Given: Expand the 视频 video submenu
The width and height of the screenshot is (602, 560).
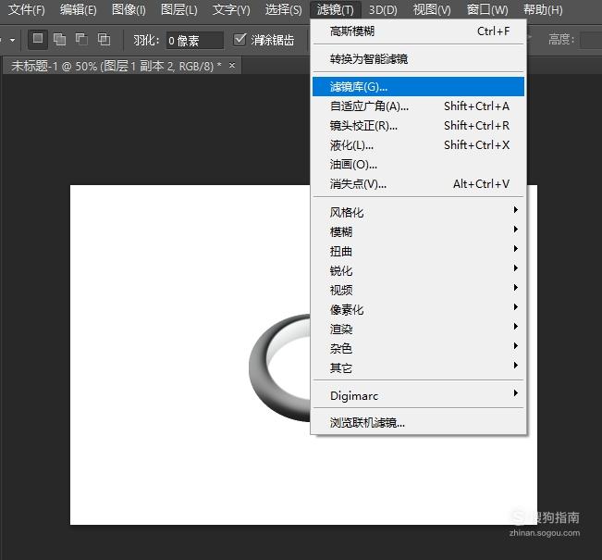Looking at the screenshot, I should [x=419, y=290].
